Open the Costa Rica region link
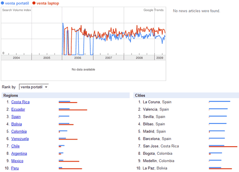Viewport: 239px width, 172px height. point(21,102)
